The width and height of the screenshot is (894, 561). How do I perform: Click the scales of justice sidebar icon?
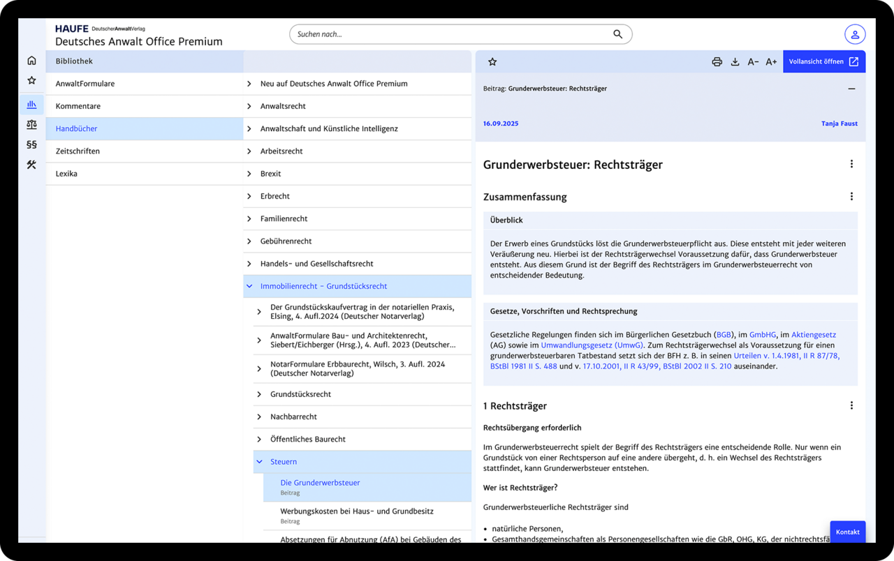tap(31, 125)
